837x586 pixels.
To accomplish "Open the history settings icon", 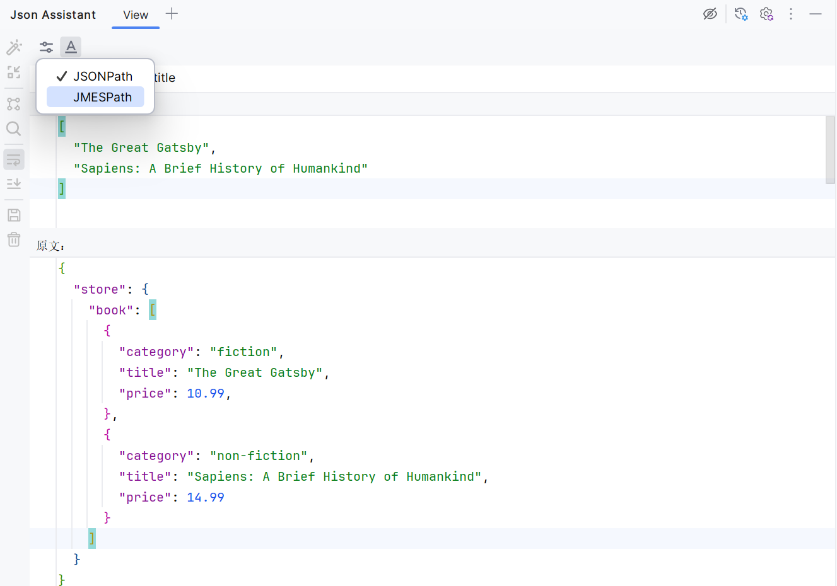I will click(740, 13).
